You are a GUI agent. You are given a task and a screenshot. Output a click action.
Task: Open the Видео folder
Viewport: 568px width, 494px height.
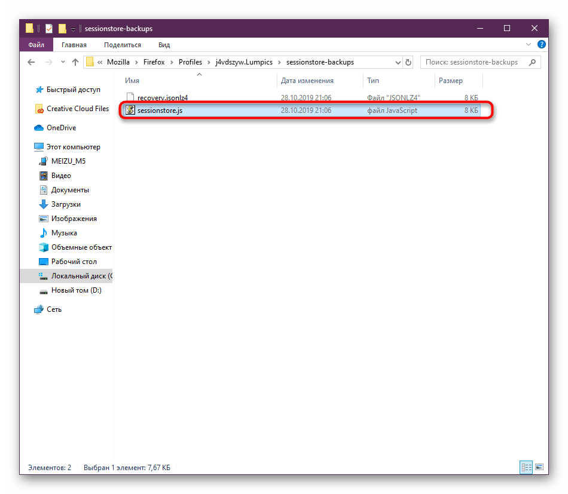point(61,176)
